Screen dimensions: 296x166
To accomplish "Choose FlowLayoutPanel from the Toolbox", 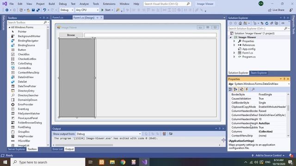I will tap(28, 118).
